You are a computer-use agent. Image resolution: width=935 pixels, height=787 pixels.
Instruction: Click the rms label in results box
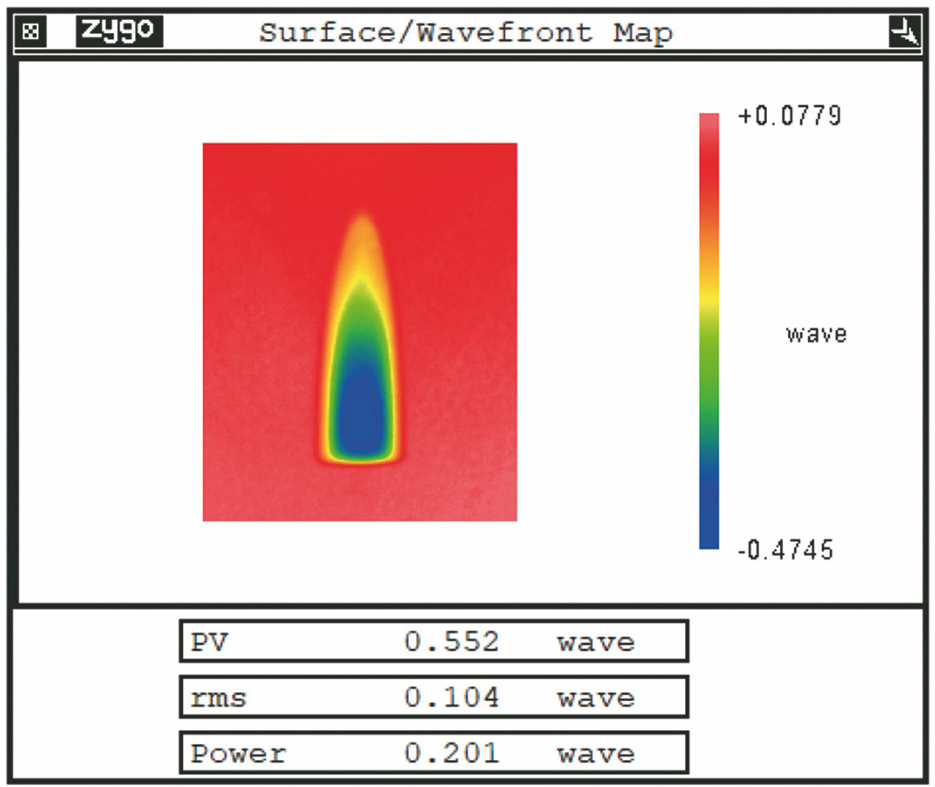click(218, 698)
